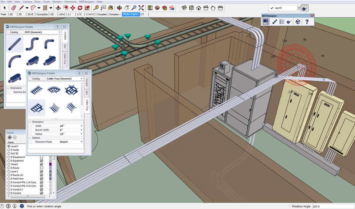
Task: Make Temp2 the active layer
Action: coord(9,164)
